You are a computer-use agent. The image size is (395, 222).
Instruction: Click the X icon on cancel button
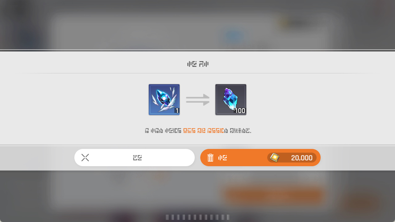(85, 158)
